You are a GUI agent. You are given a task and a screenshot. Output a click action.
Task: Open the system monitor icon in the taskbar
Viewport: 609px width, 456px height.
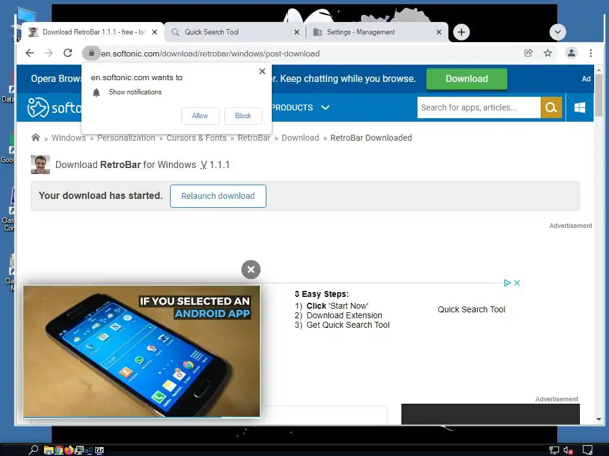(x=80, y=450)
